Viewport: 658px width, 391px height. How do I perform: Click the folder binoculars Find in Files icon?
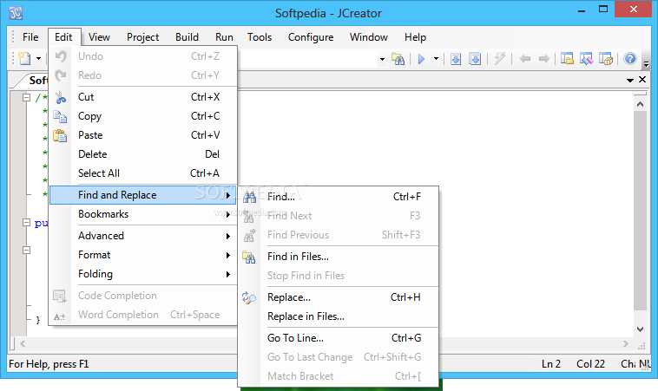tap(249, 257)
